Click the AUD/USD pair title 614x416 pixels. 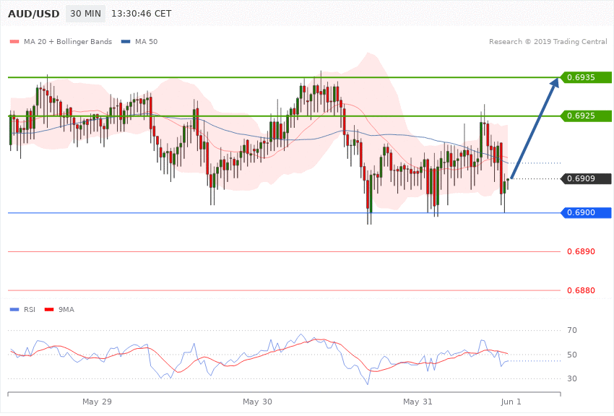tap(34, 14)
